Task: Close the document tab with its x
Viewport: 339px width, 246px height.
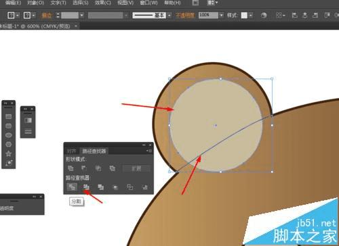Action: coord(76,26)
